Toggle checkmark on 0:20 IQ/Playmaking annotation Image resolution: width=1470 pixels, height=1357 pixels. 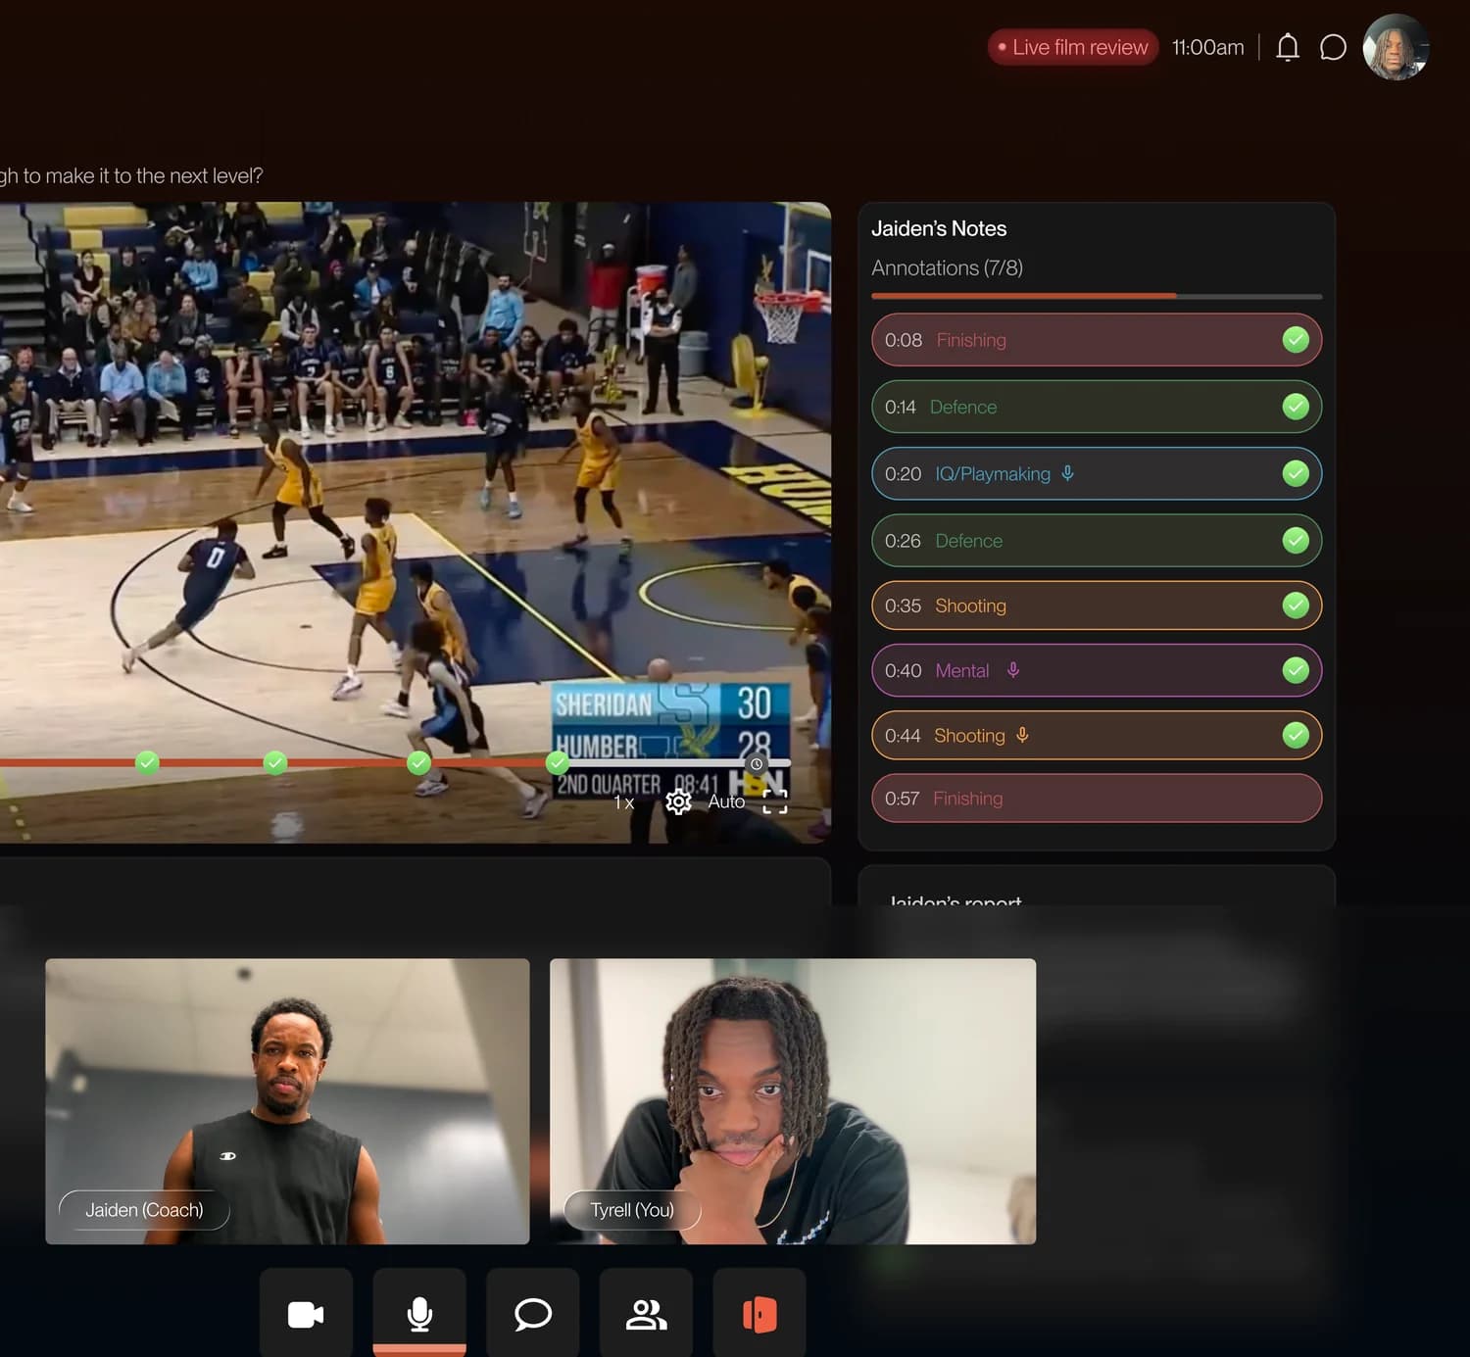(x=1296, y=473)
